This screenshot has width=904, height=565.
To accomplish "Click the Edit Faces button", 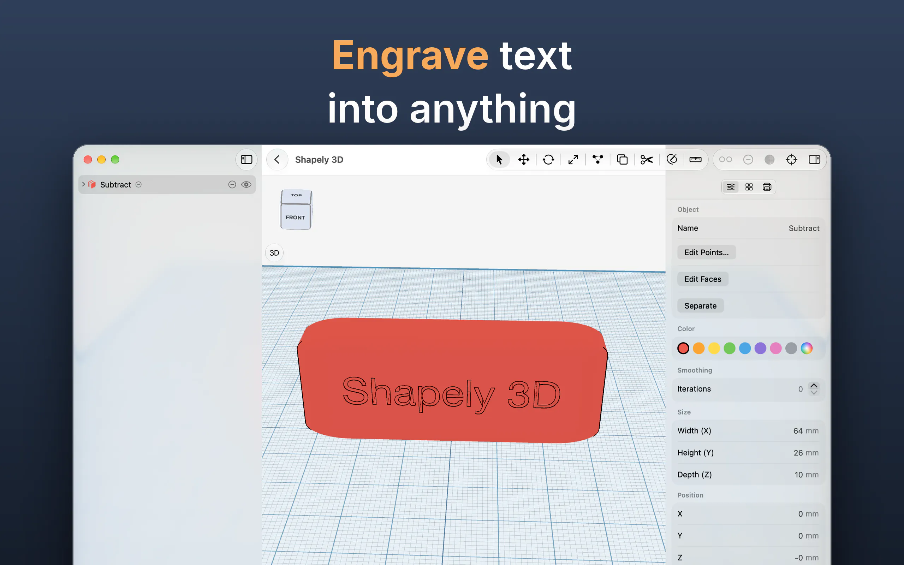I will coord(703,279).
